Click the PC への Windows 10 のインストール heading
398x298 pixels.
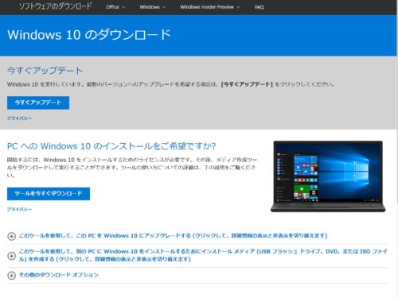tap(111, 146)
